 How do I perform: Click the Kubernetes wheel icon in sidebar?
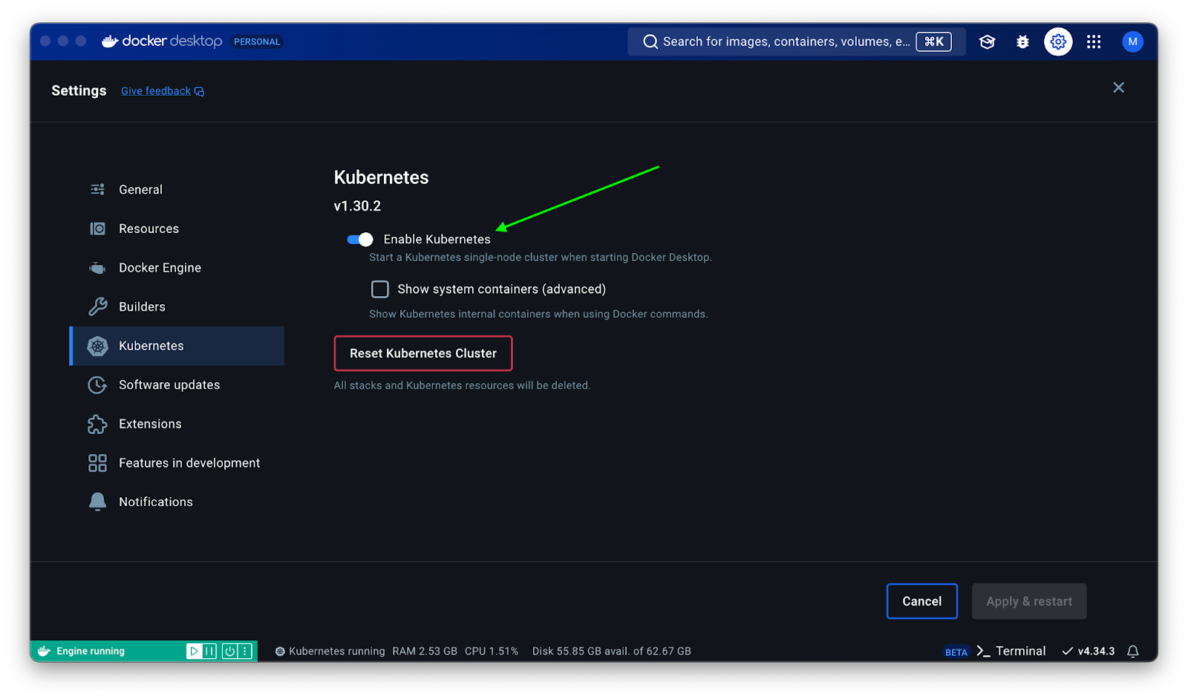(97, 346)
